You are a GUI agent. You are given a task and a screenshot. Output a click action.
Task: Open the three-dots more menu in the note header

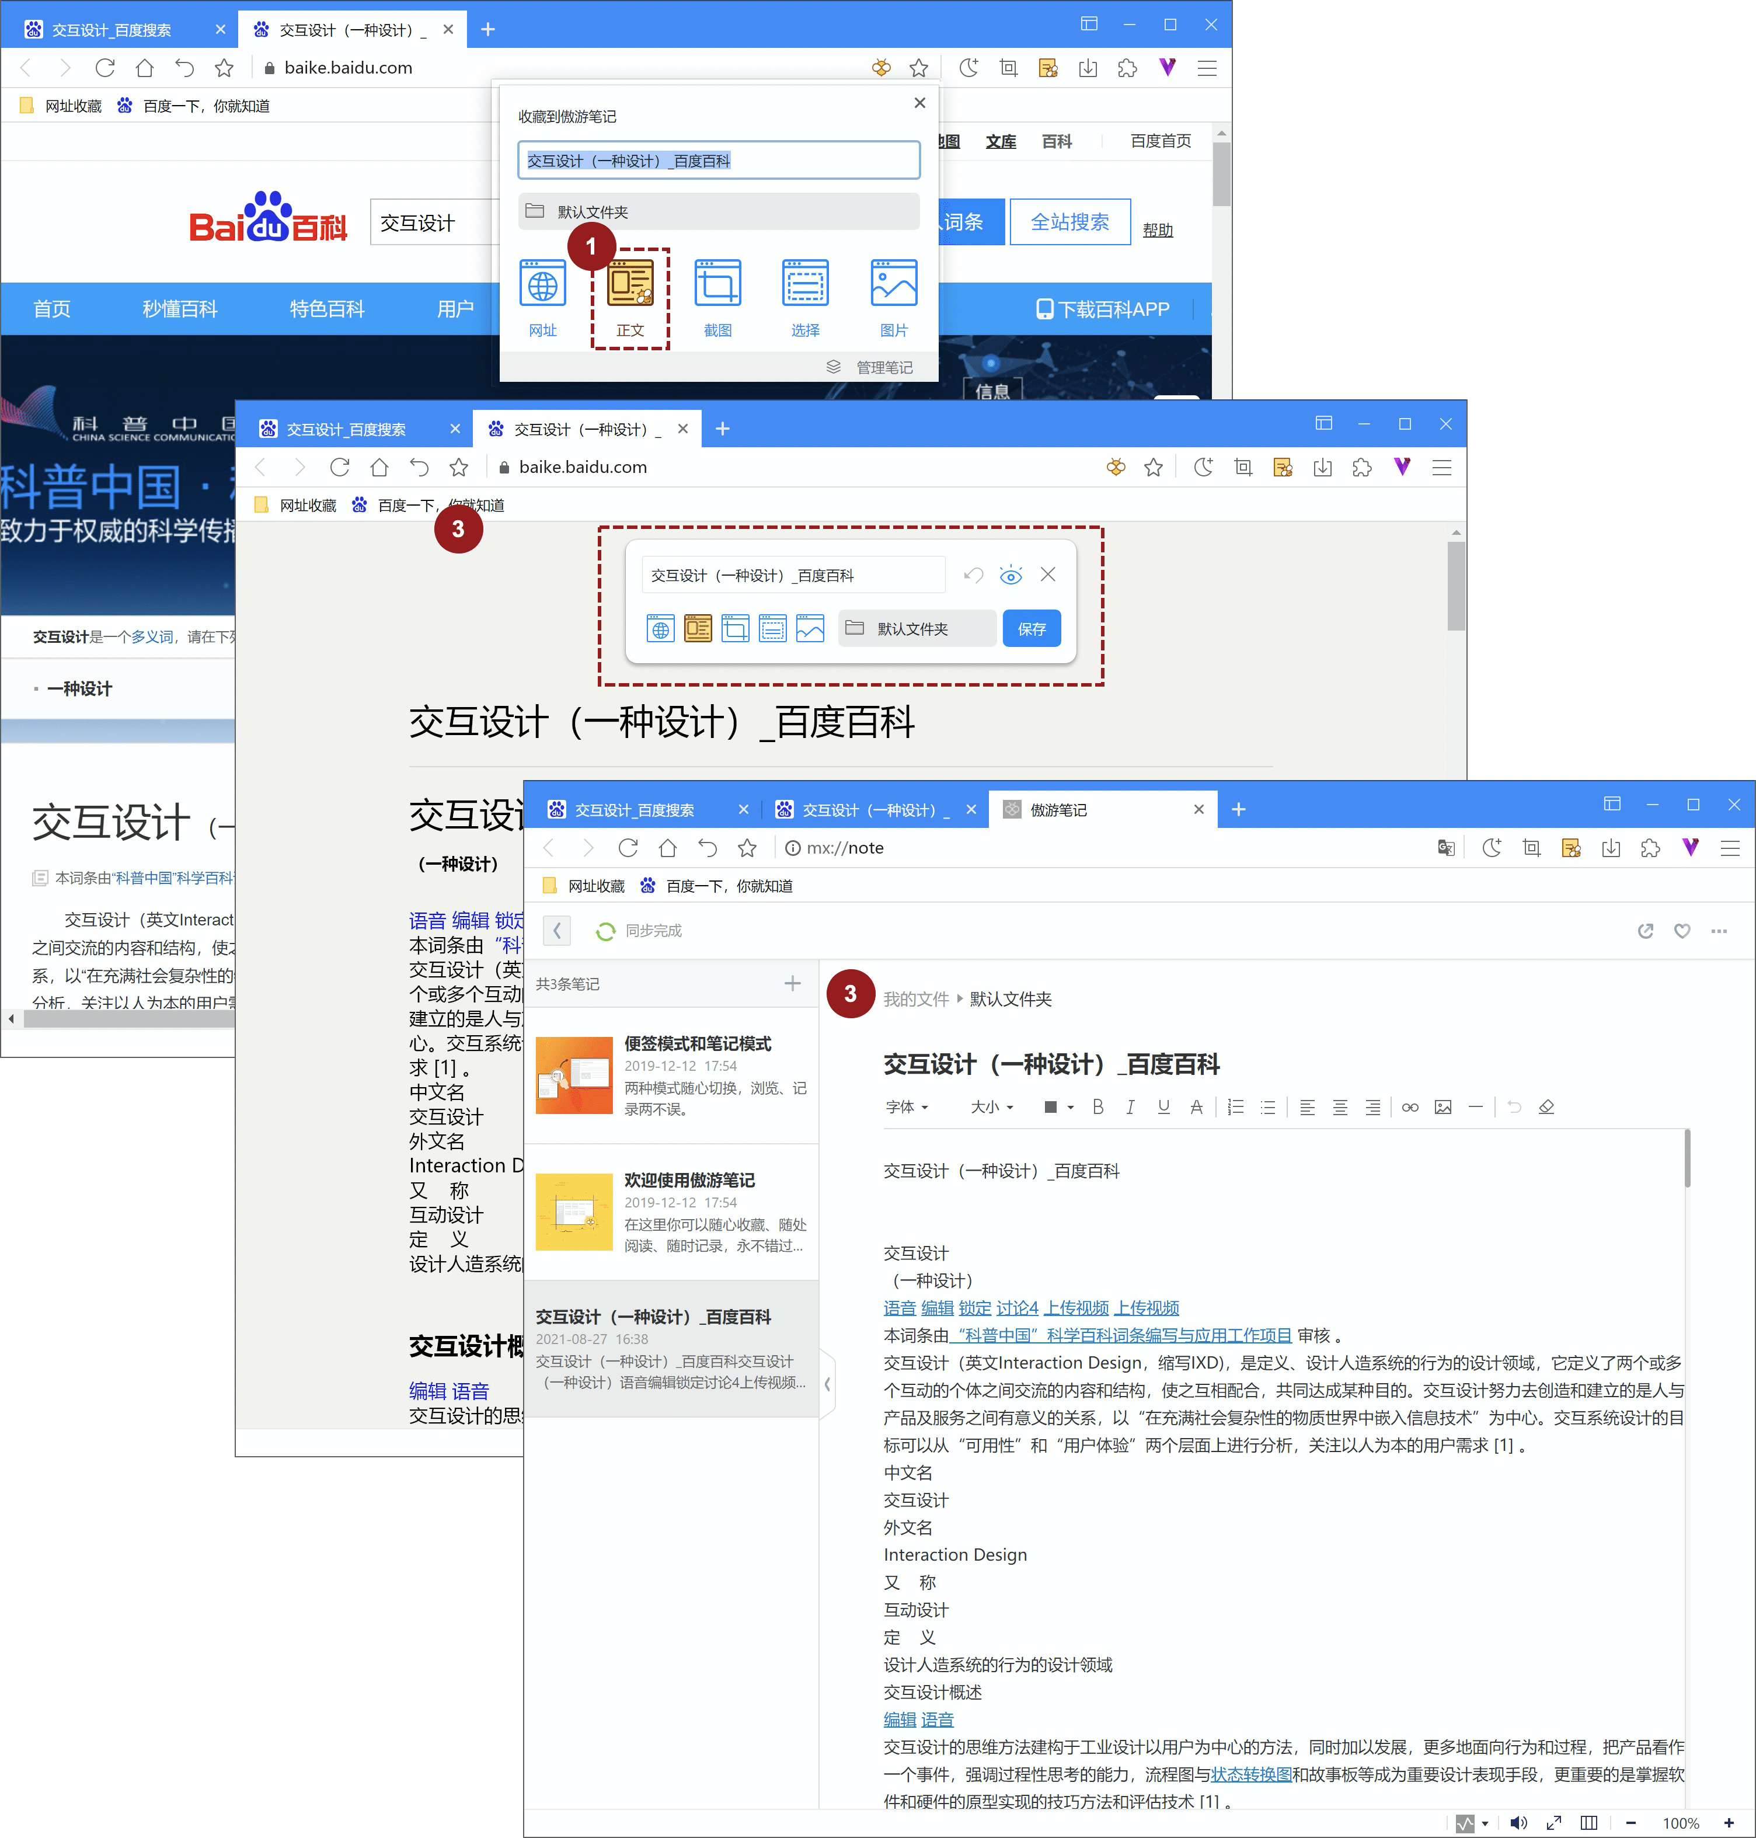[1719, 931]
